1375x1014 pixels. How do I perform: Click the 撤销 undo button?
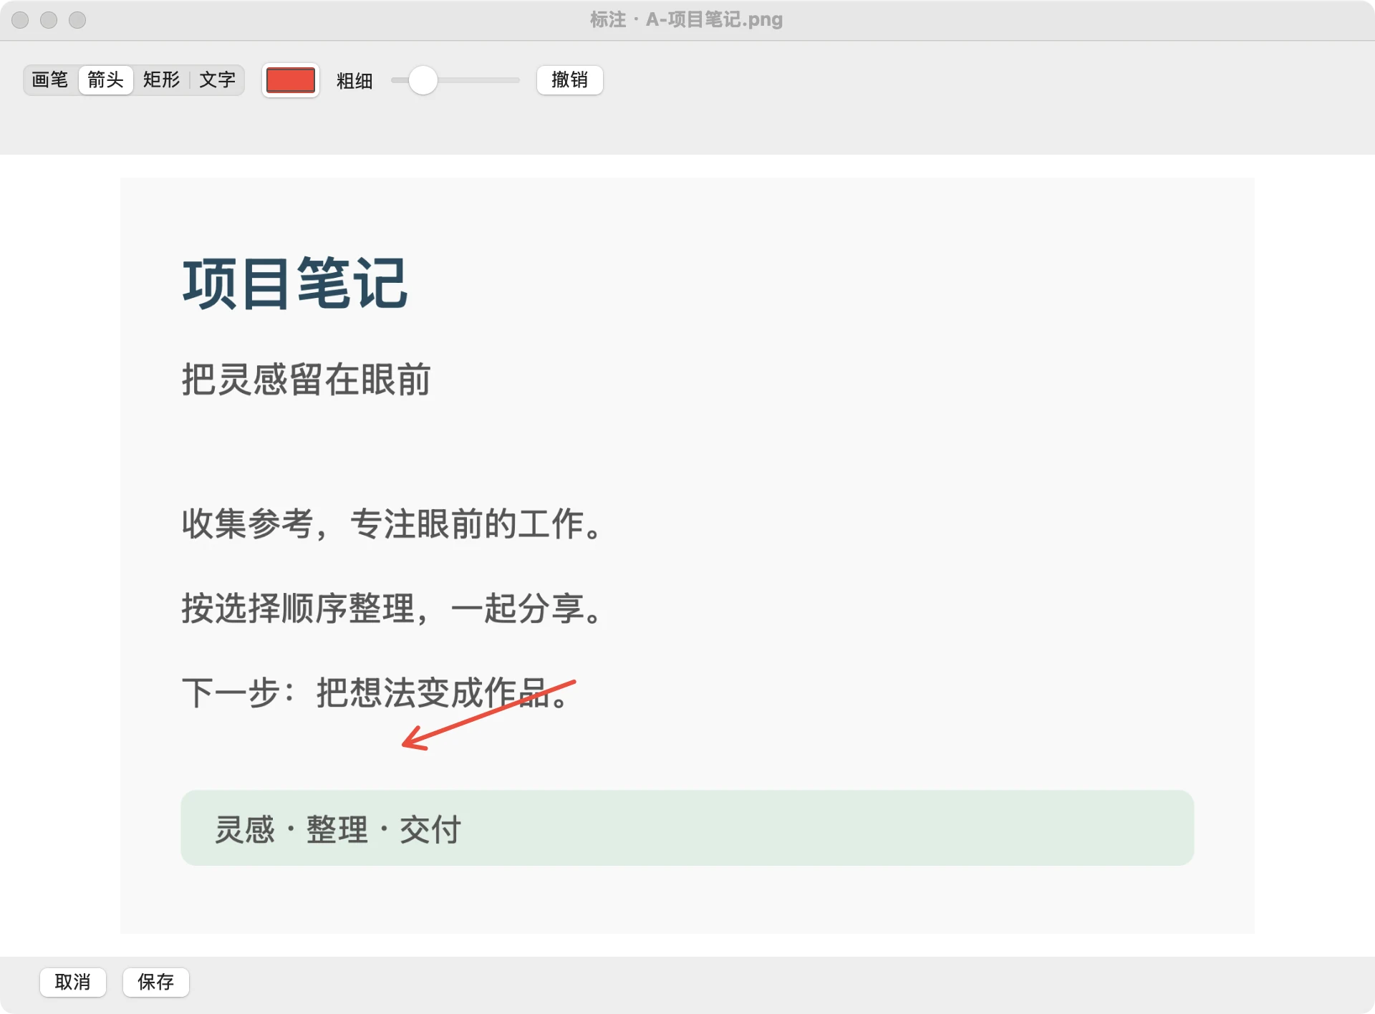point(570,79)
